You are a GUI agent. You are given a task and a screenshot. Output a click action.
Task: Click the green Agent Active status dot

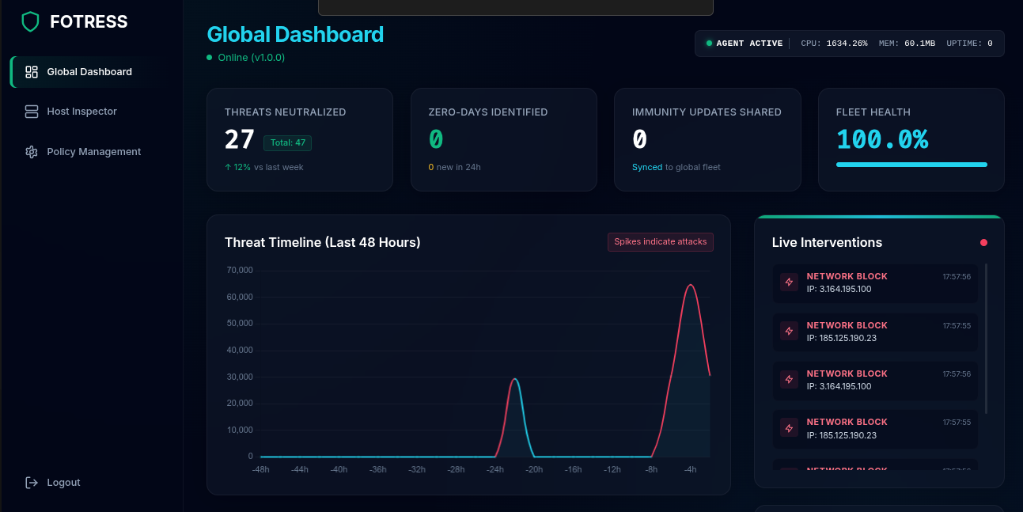pos(709,44)
